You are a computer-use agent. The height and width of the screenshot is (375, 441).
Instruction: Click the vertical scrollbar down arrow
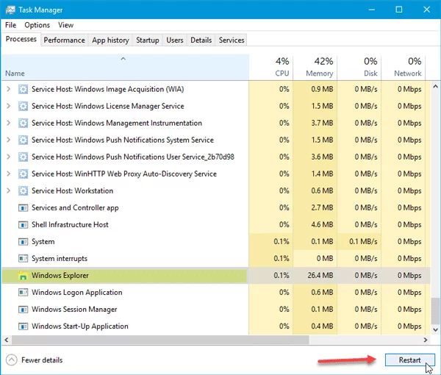pyautogui.click(x=435, y=329)
